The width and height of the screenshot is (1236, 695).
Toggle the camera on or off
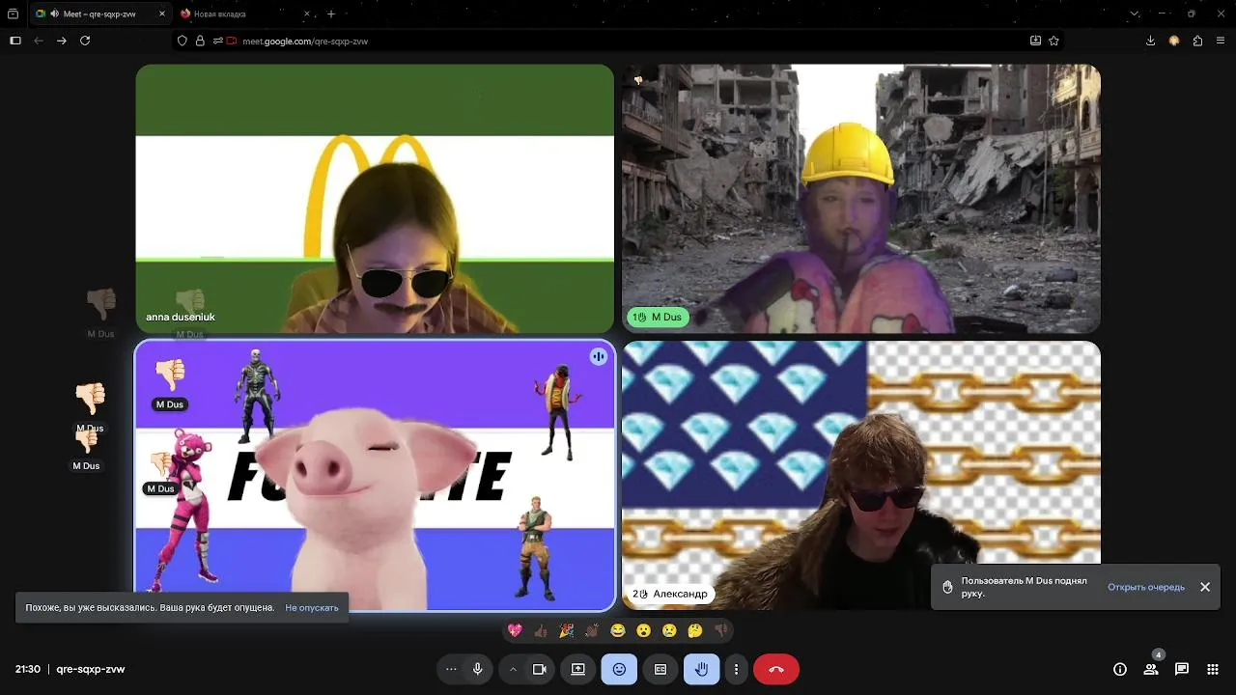coord(540,669)
